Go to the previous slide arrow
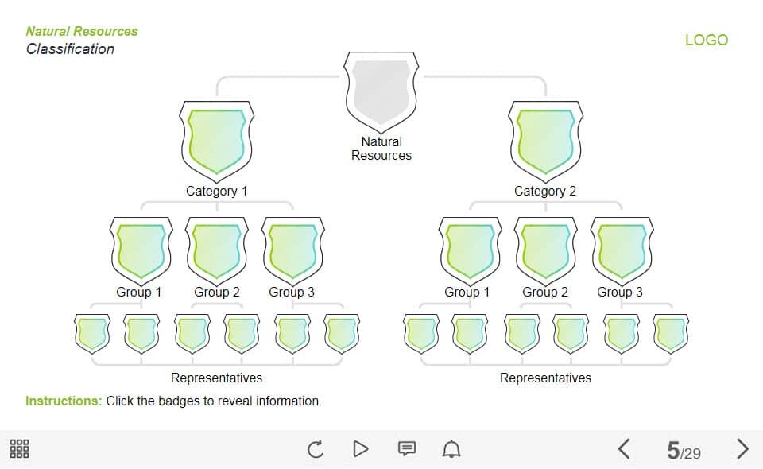 pyautogui.click(x=624, y=449)
